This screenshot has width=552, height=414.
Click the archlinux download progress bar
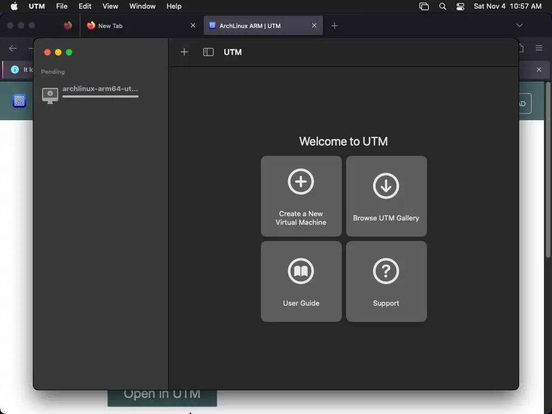(x=100, y=96)
